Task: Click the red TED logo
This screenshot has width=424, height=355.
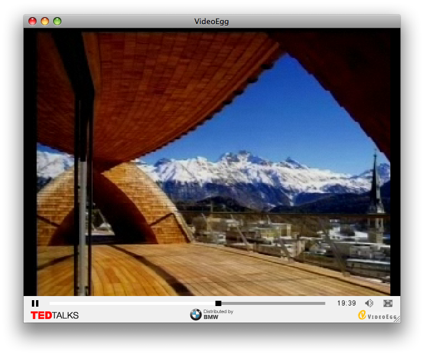Action: [41, 315]
